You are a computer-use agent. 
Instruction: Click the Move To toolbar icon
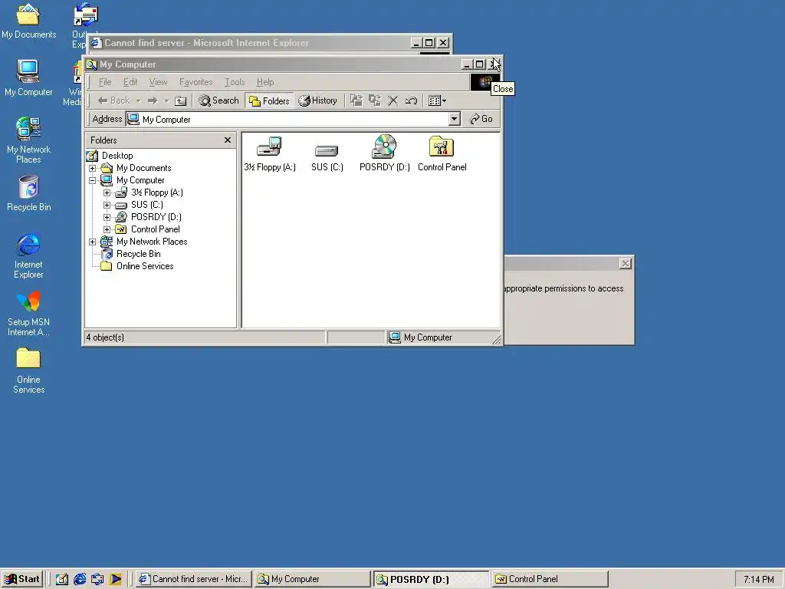(x=356, y=100)
